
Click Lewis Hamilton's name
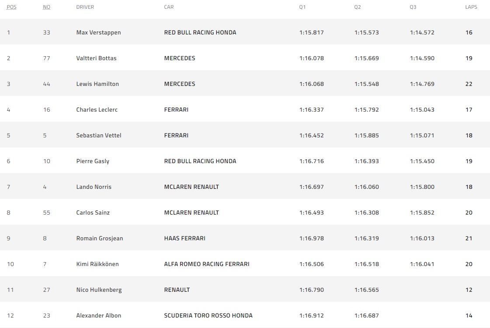tap(97, 84)
